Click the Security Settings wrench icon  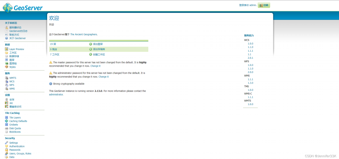7,143
